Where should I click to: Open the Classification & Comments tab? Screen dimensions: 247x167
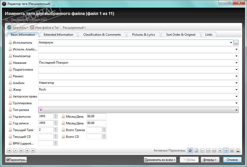(102, 35)
